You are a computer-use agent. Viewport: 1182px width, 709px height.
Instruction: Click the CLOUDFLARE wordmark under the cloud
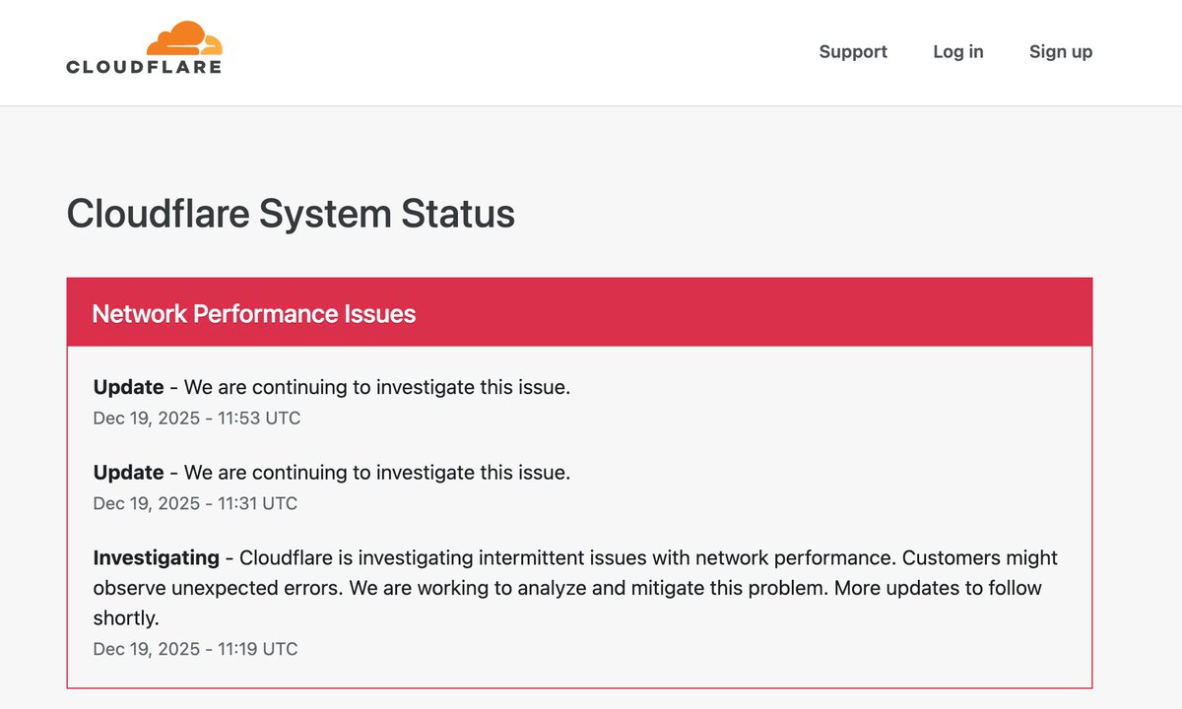point(144,67)
